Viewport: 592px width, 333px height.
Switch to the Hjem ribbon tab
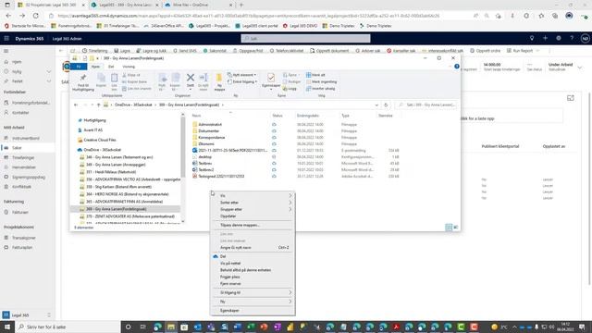click(x=95, y=67)
